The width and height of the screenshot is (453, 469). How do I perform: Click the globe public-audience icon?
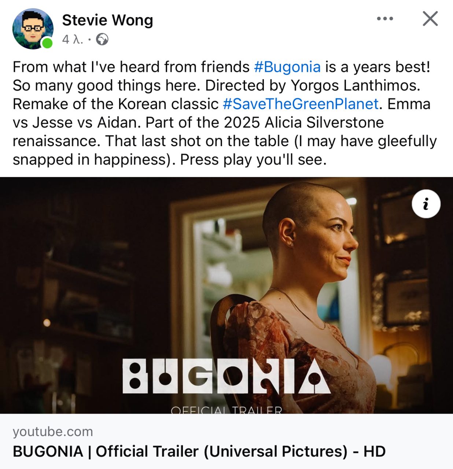(102, 39)
